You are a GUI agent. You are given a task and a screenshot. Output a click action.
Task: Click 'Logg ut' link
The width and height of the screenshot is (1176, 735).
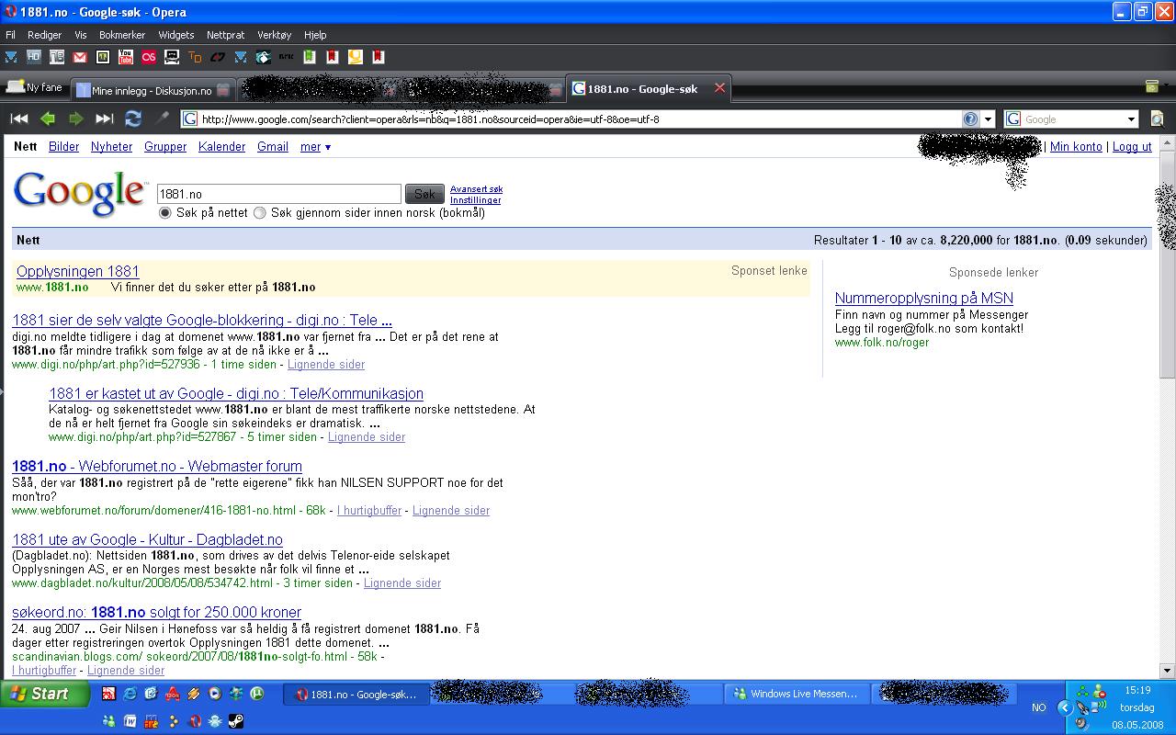pyautogui.click(x=1132, y=147)
